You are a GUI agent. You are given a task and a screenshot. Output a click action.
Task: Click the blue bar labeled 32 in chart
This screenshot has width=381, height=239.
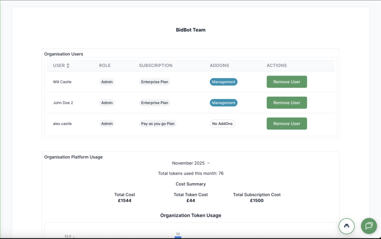(x=178, y=237)
